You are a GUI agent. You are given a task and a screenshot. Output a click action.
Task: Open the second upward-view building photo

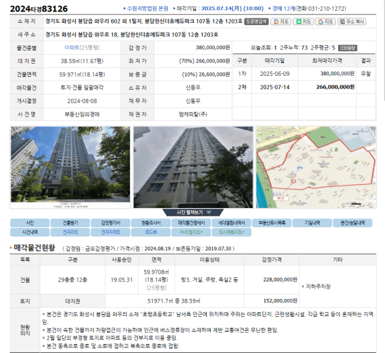pyautogui.click(x=193, y=167)
